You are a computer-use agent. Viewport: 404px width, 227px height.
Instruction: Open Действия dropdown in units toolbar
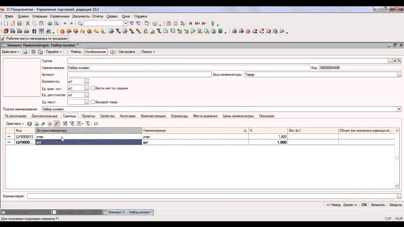(15, 124)
